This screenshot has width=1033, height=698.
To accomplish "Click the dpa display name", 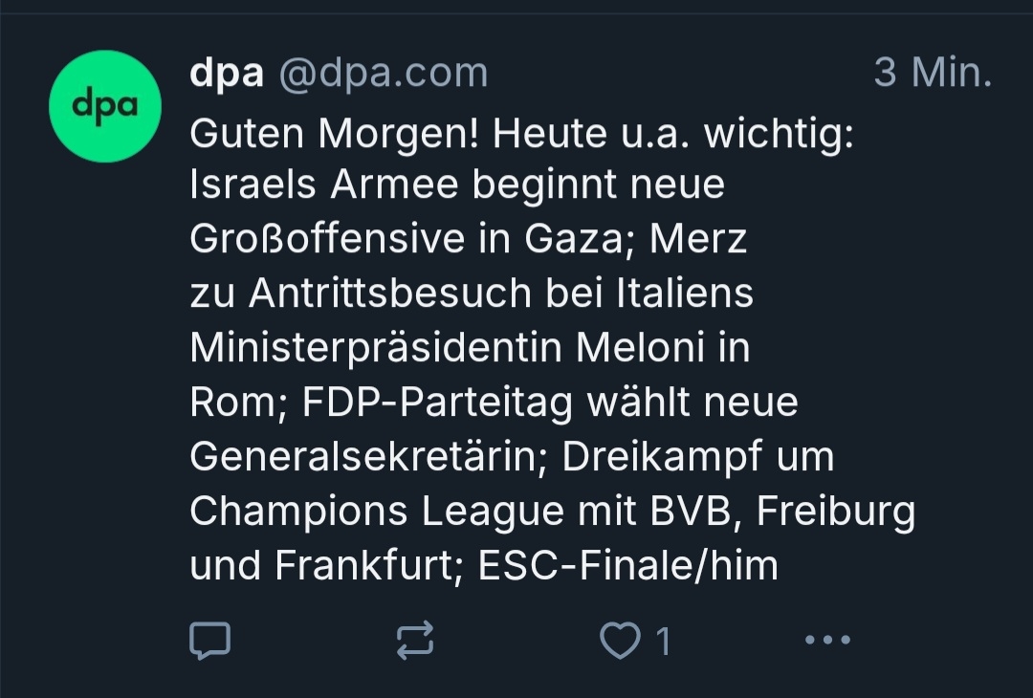I will (227, 74).
